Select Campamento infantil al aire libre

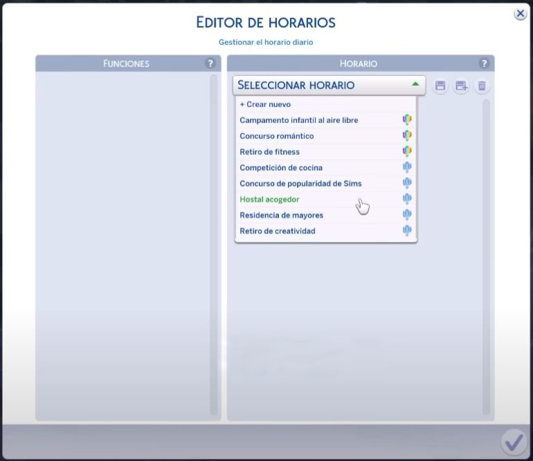(x=299, y=120)
